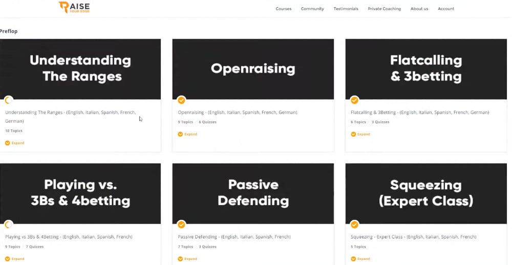This screenshot has height=265, width=512.
Task: Click completed checkmark badge on Passive Defending
Action: click(x=181, y=225)
